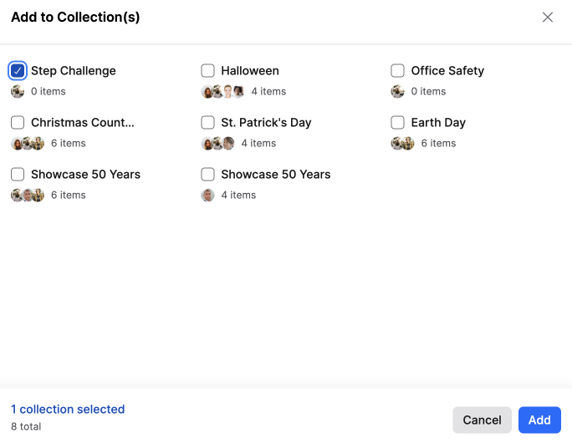Check the Halloween collection checkbox
The height and width of the screenshot is (443, 572).
coord(207,71)
